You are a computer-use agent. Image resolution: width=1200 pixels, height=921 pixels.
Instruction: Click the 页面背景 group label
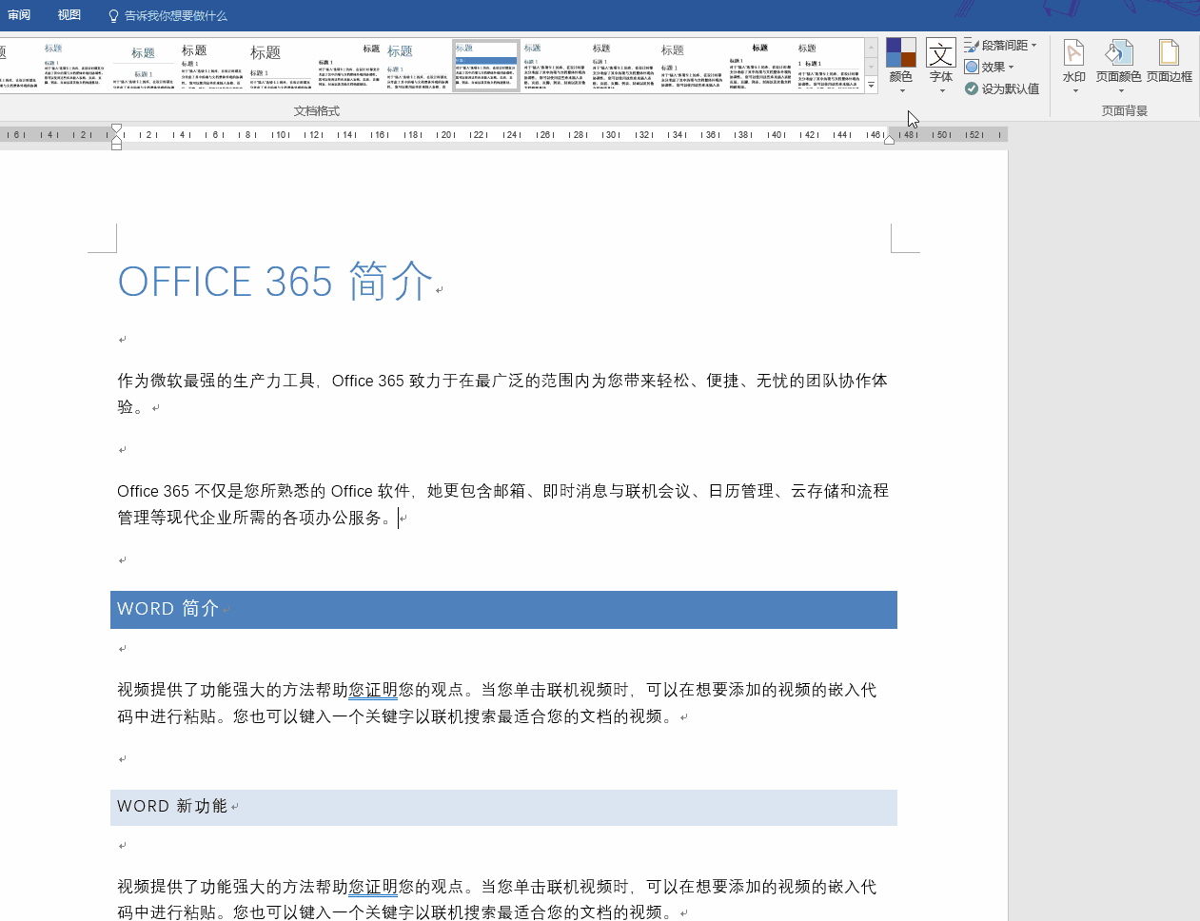coord(1125,111)
